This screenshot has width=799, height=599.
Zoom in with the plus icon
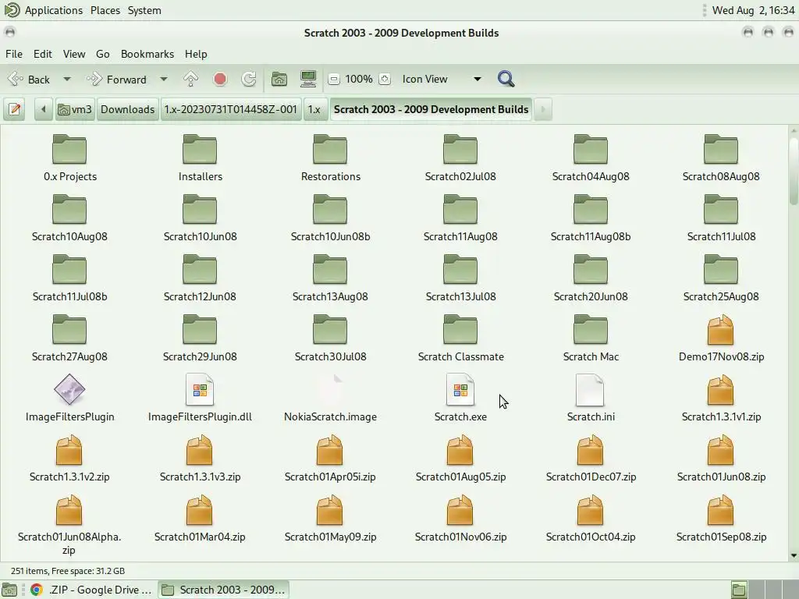pos(385,79)
